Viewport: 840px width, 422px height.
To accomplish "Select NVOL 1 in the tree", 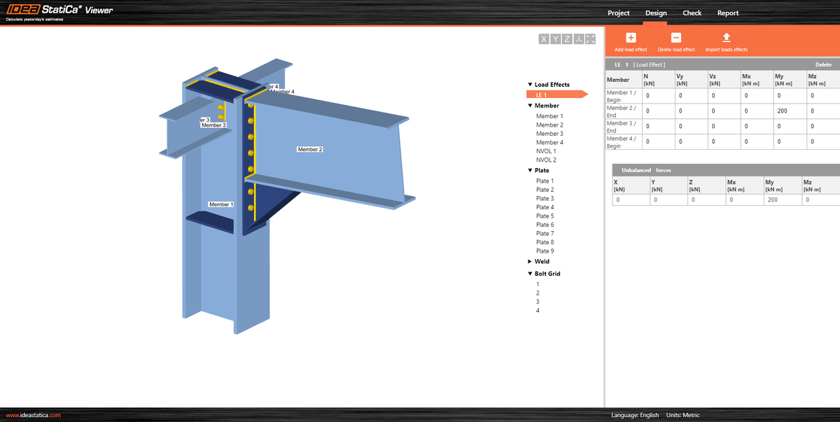I will tap(546, 150).
